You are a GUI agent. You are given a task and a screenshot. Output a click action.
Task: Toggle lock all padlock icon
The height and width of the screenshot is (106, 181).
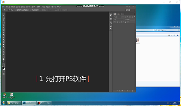pos(126,22)
